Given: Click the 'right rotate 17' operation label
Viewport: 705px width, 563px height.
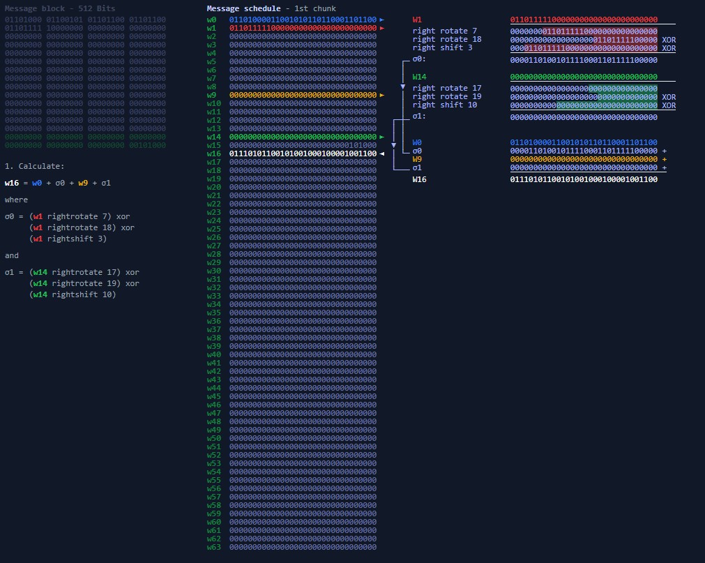Looking at the screenshot, I should (447, 88).
